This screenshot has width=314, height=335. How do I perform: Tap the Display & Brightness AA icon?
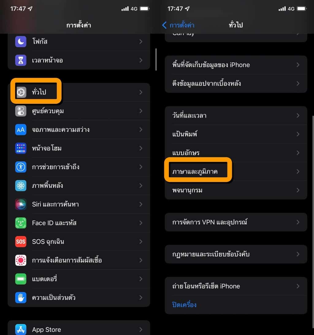click(21, 130)
